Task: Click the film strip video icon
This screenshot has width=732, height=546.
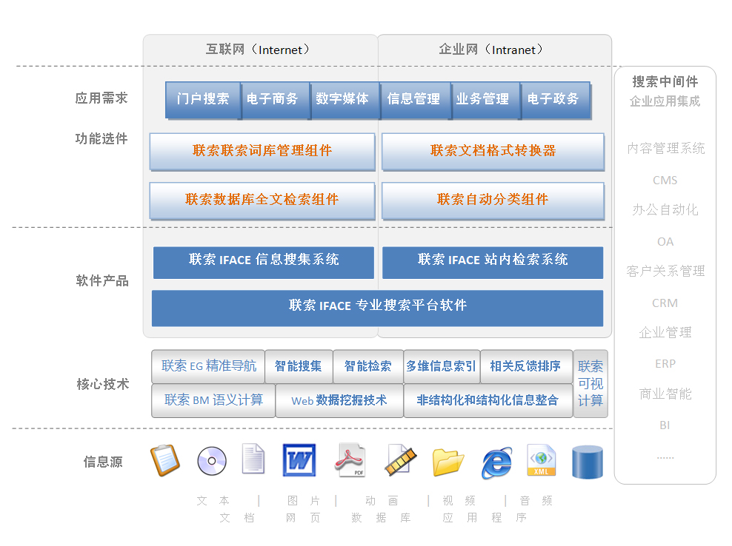Action: coord(398,460)
